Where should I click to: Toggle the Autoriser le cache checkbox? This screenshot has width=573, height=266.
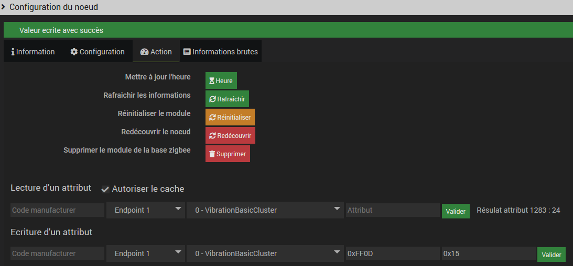[105, 189]
